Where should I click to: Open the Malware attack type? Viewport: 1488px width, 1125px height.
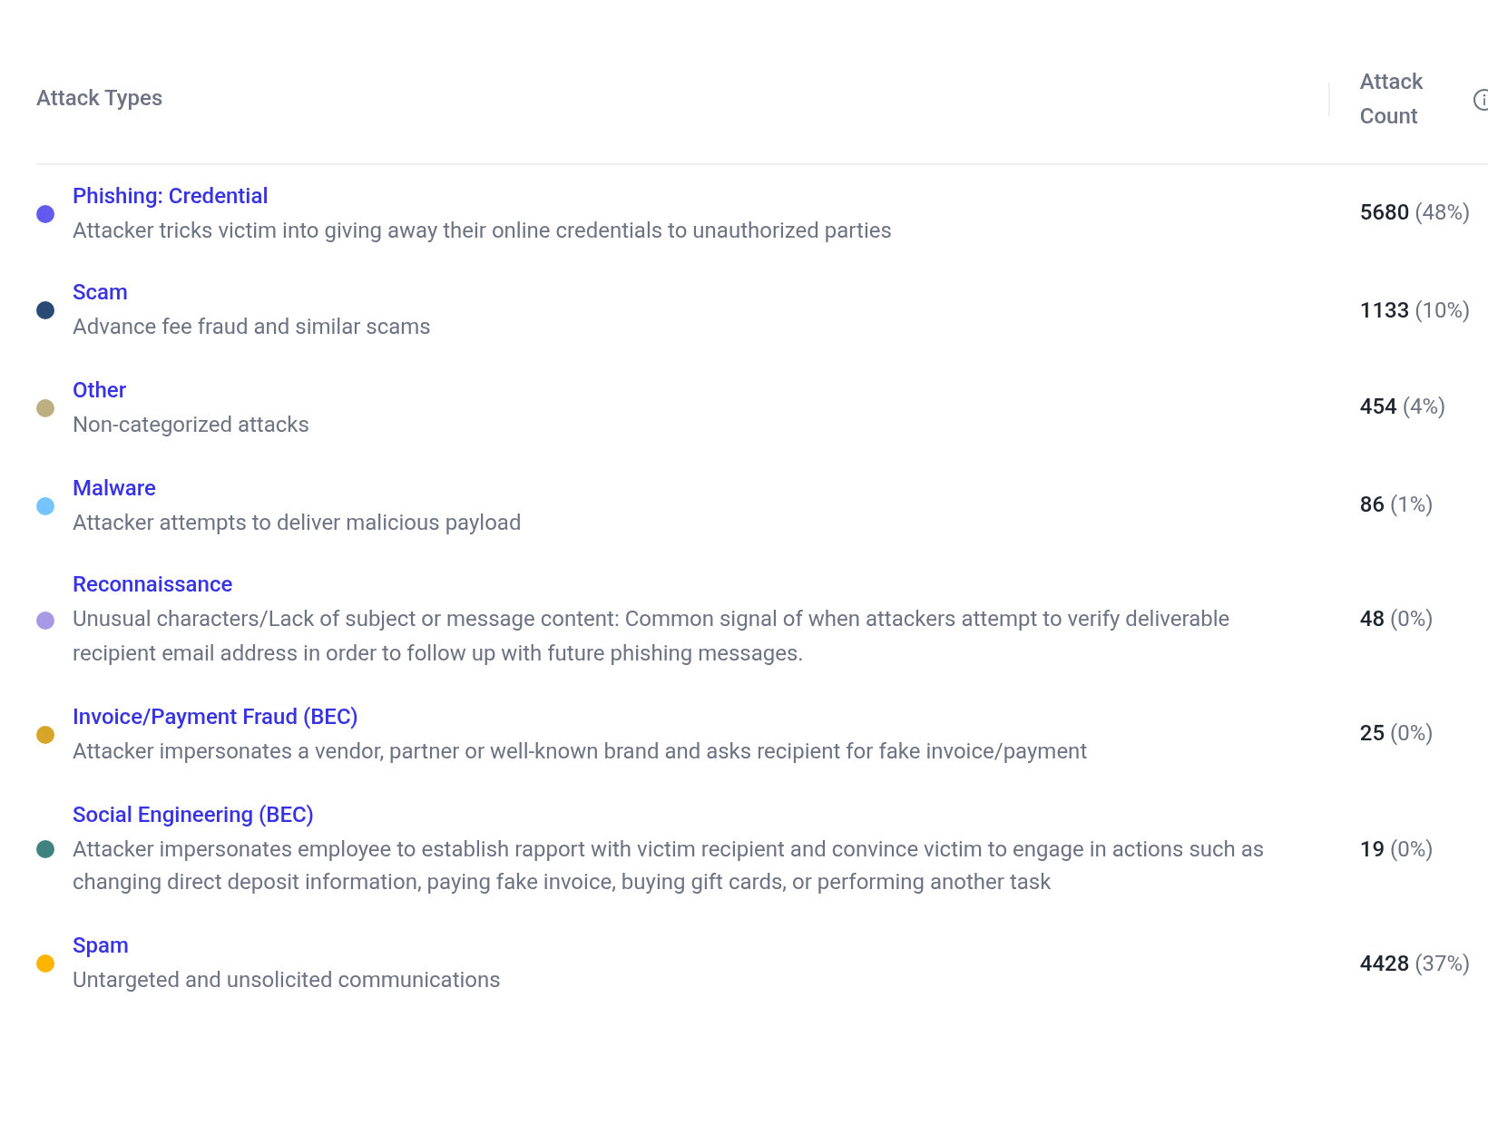click(x=113, y=488)
